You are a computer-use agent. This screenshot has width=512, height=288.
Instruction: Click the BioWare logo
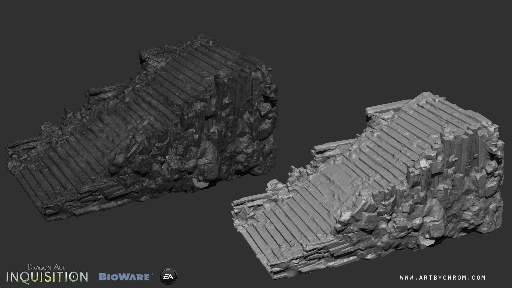(126, 276)
